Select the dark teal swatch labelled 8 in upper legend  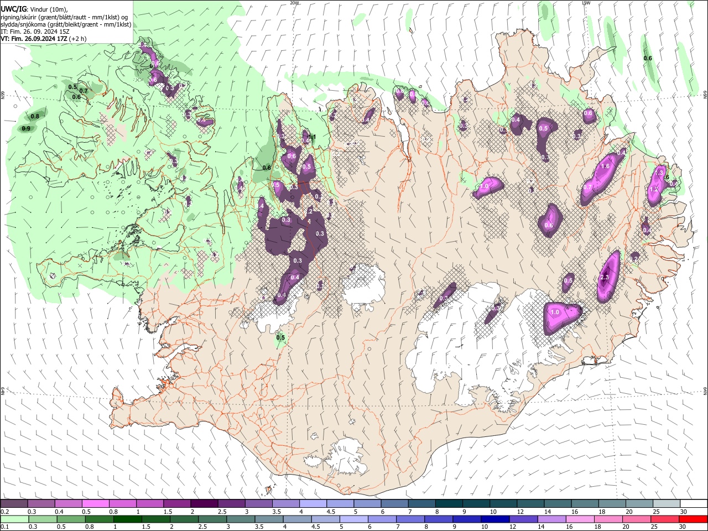(x=449, y=503)
